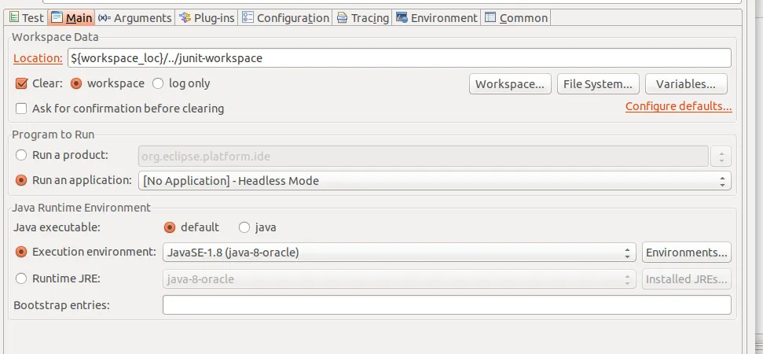Choose java as the Java executable
The height and width of the screenshot is (354, 763).
click(244, 227)
